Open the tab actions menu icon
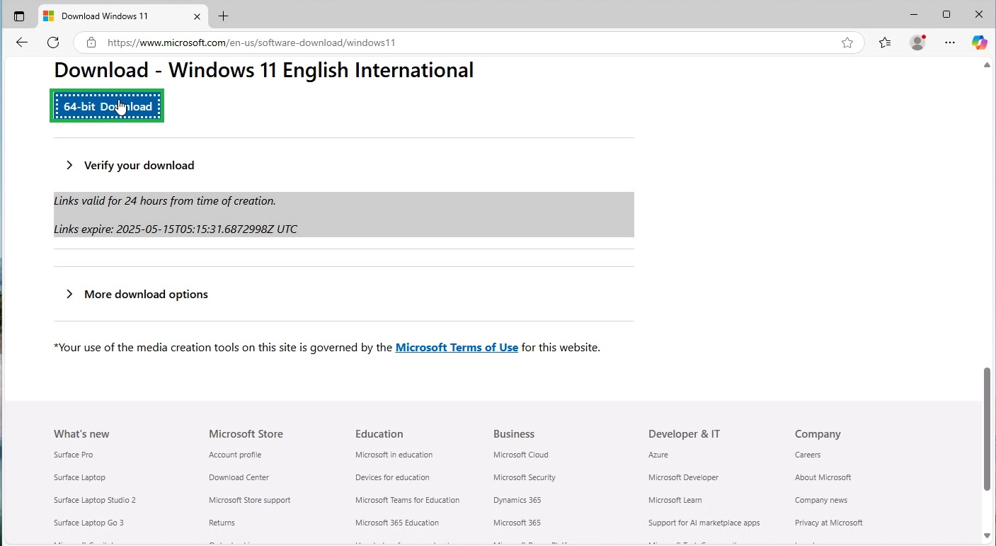Screen dimensions: 996x546 pos(19,16)
